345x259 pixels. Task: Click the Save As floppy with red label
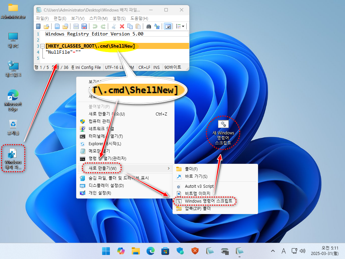coord(84,26)
